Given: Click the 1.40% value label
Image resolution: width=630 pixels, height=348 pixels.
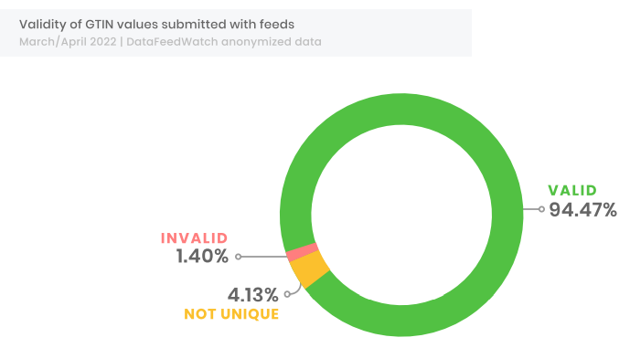Looking at the screenshot, I should tap(202, 256).
